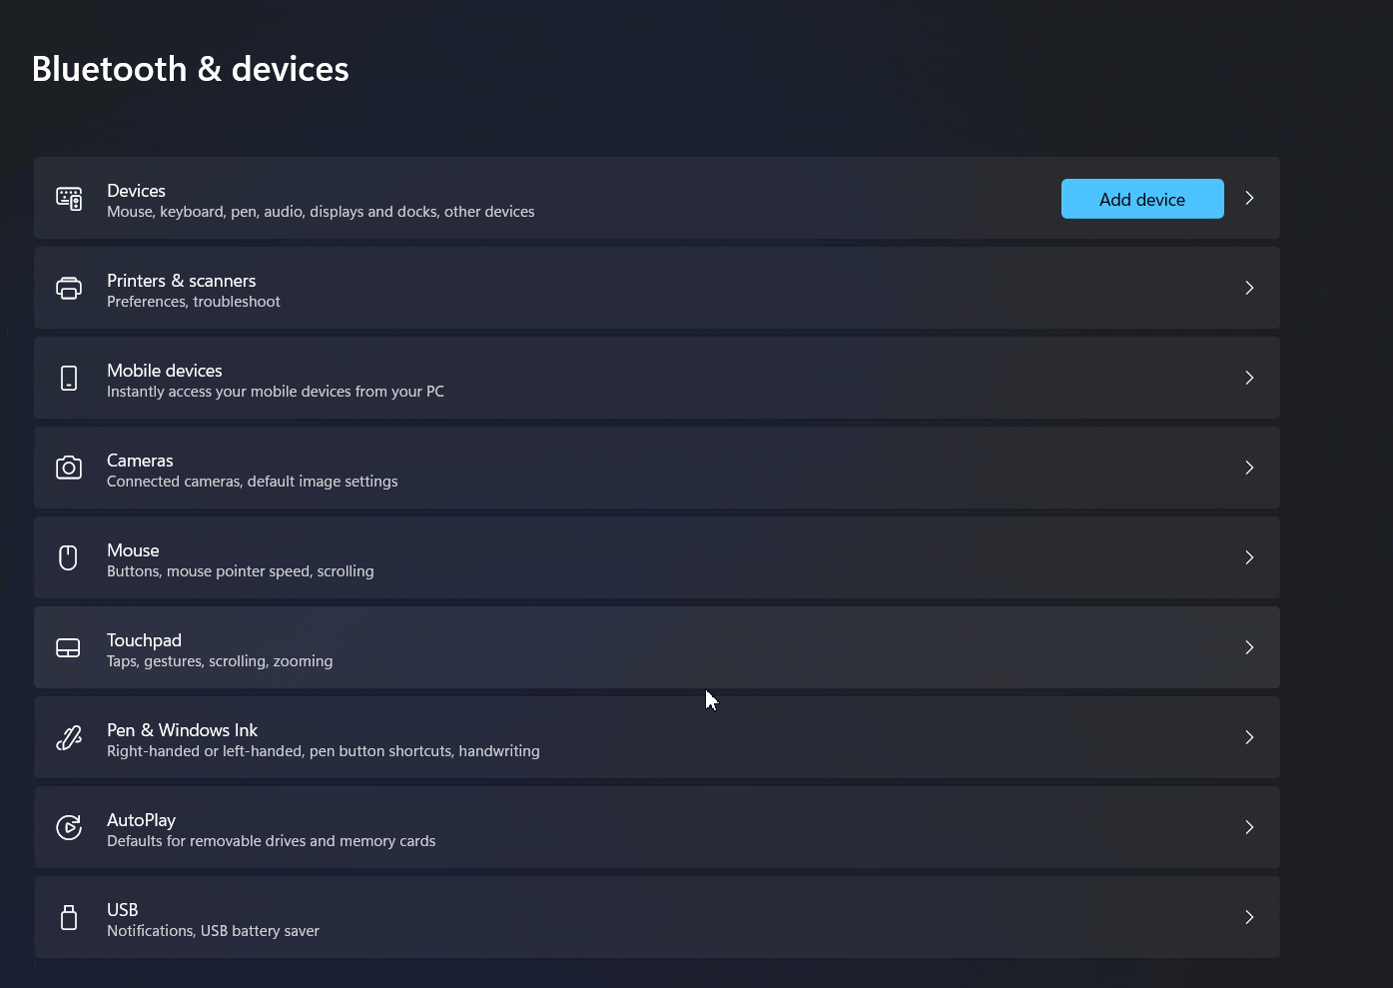Click the Mouse icon

pos(68,557)
